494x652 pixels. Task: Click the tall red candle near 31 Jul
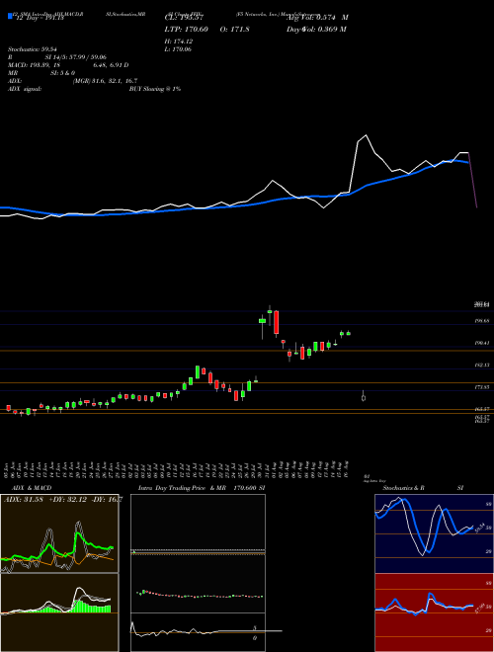click(276, 323)
